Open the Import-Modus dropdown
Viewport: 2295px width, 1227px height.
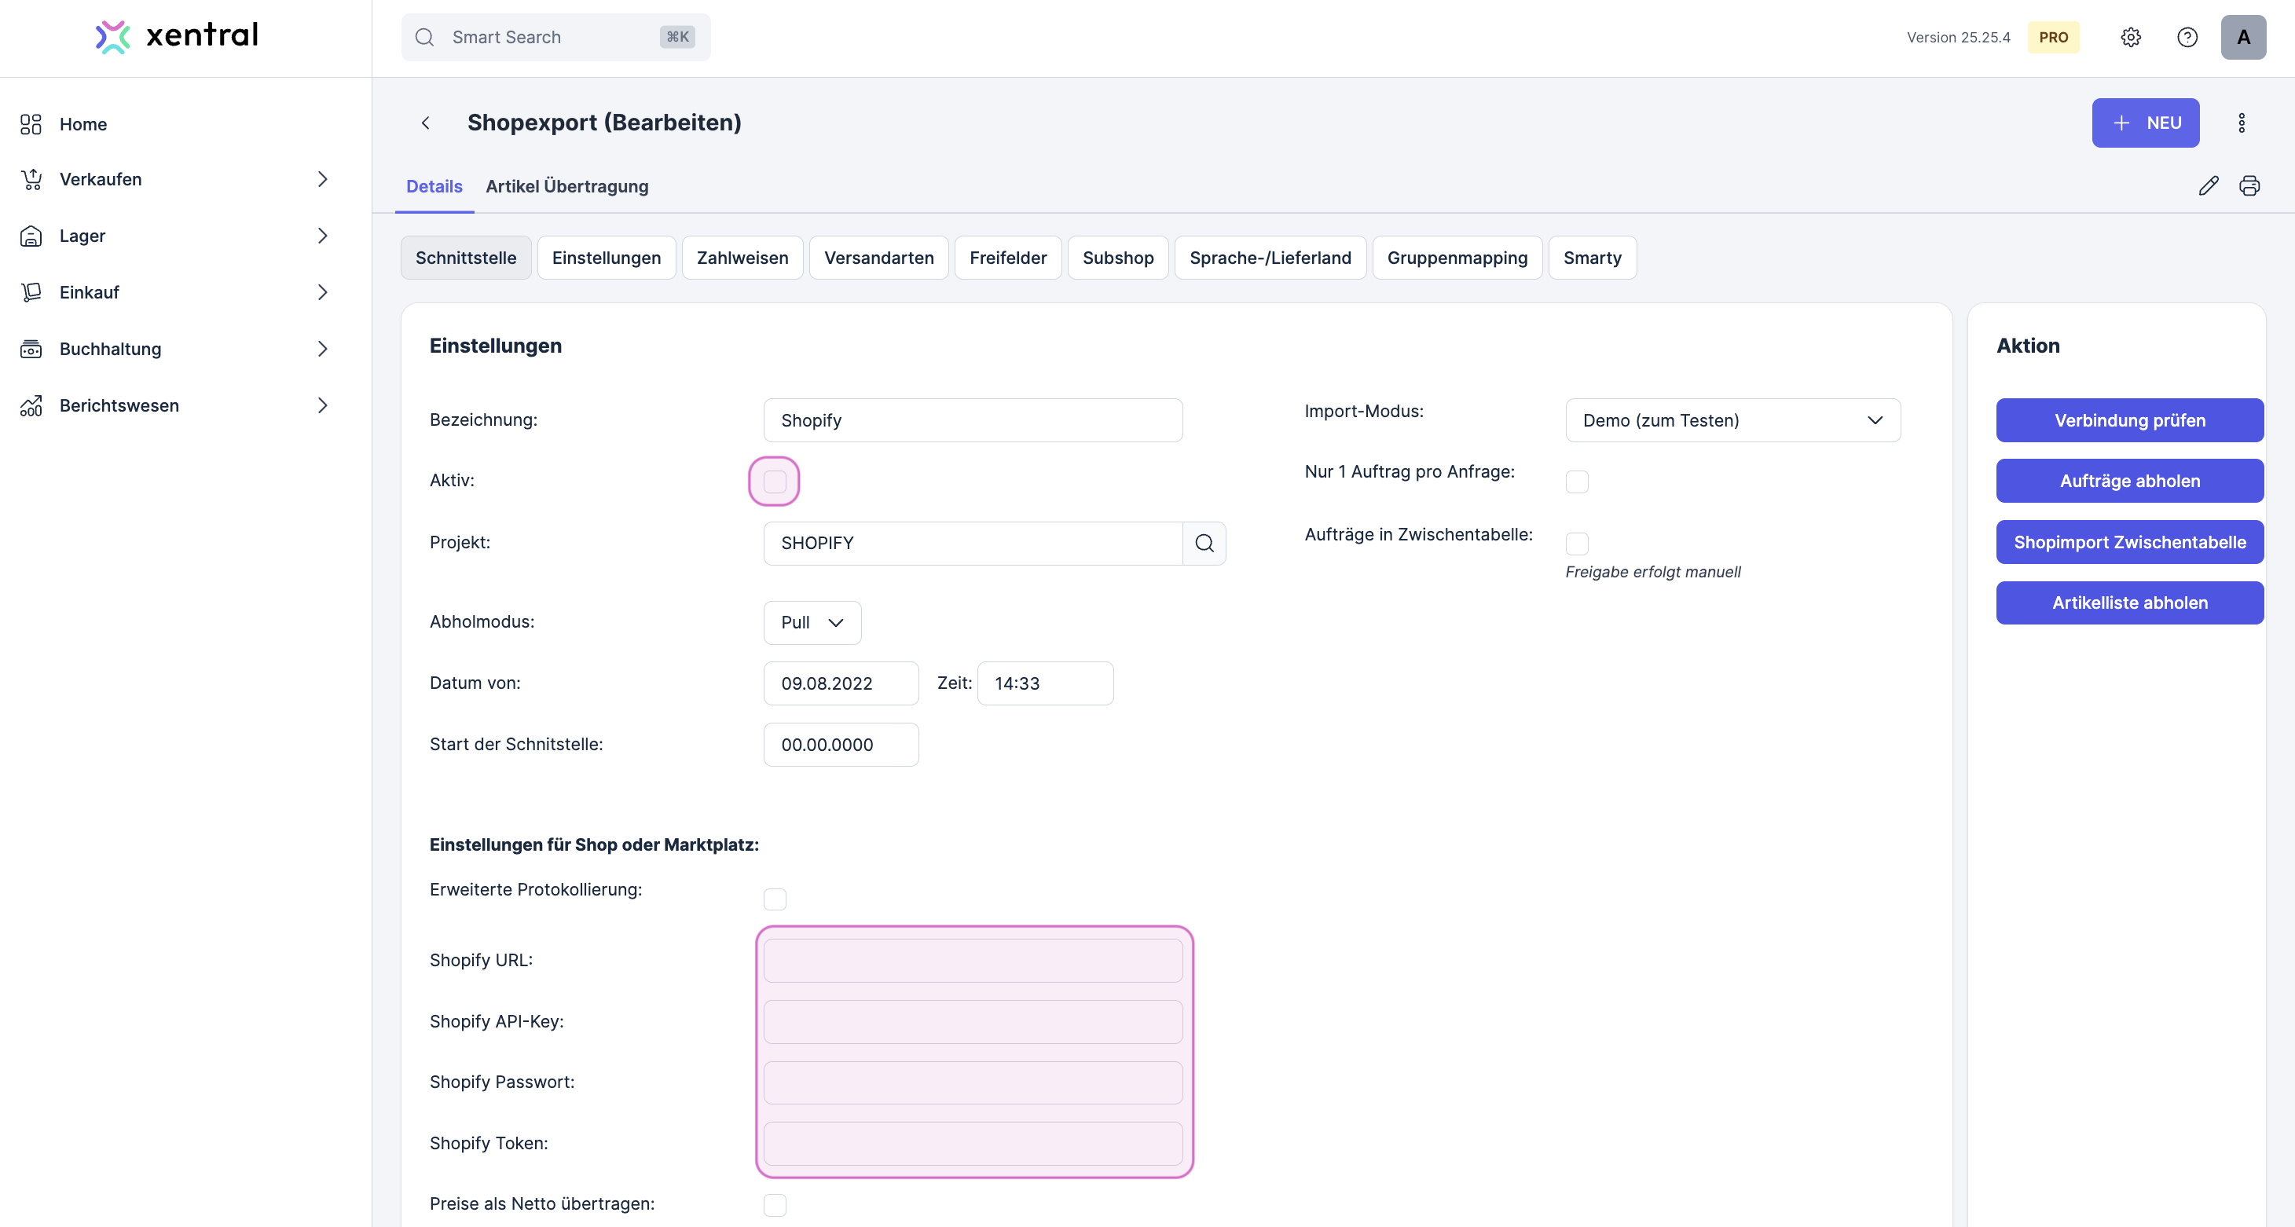pyautogui.click(x=1732, y=420)
